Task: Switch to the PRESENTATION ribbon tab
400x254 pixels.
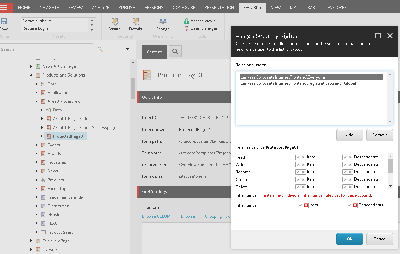Action: 219,8
